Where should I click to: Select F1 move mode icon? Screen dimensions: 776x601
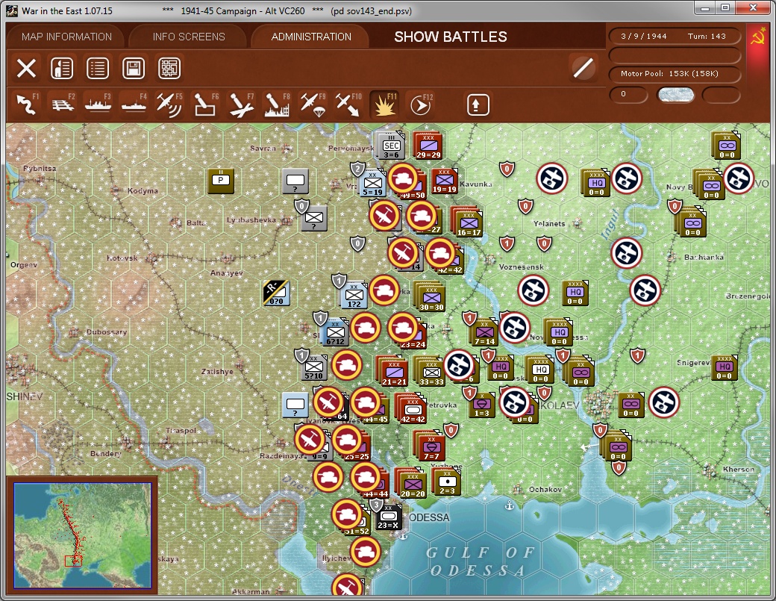coord(27,105)
